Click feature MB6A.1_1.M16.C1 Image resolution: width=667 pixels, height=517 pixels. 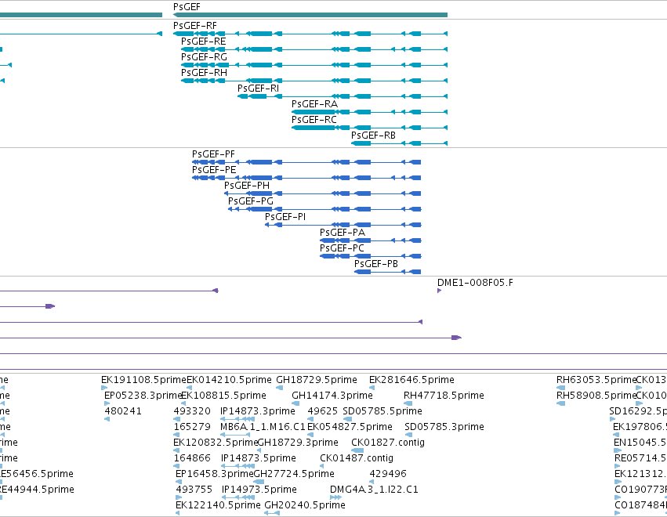263,426
